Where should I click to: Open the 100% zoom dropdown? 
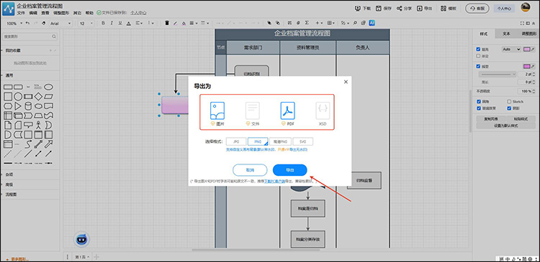(14, 24)
